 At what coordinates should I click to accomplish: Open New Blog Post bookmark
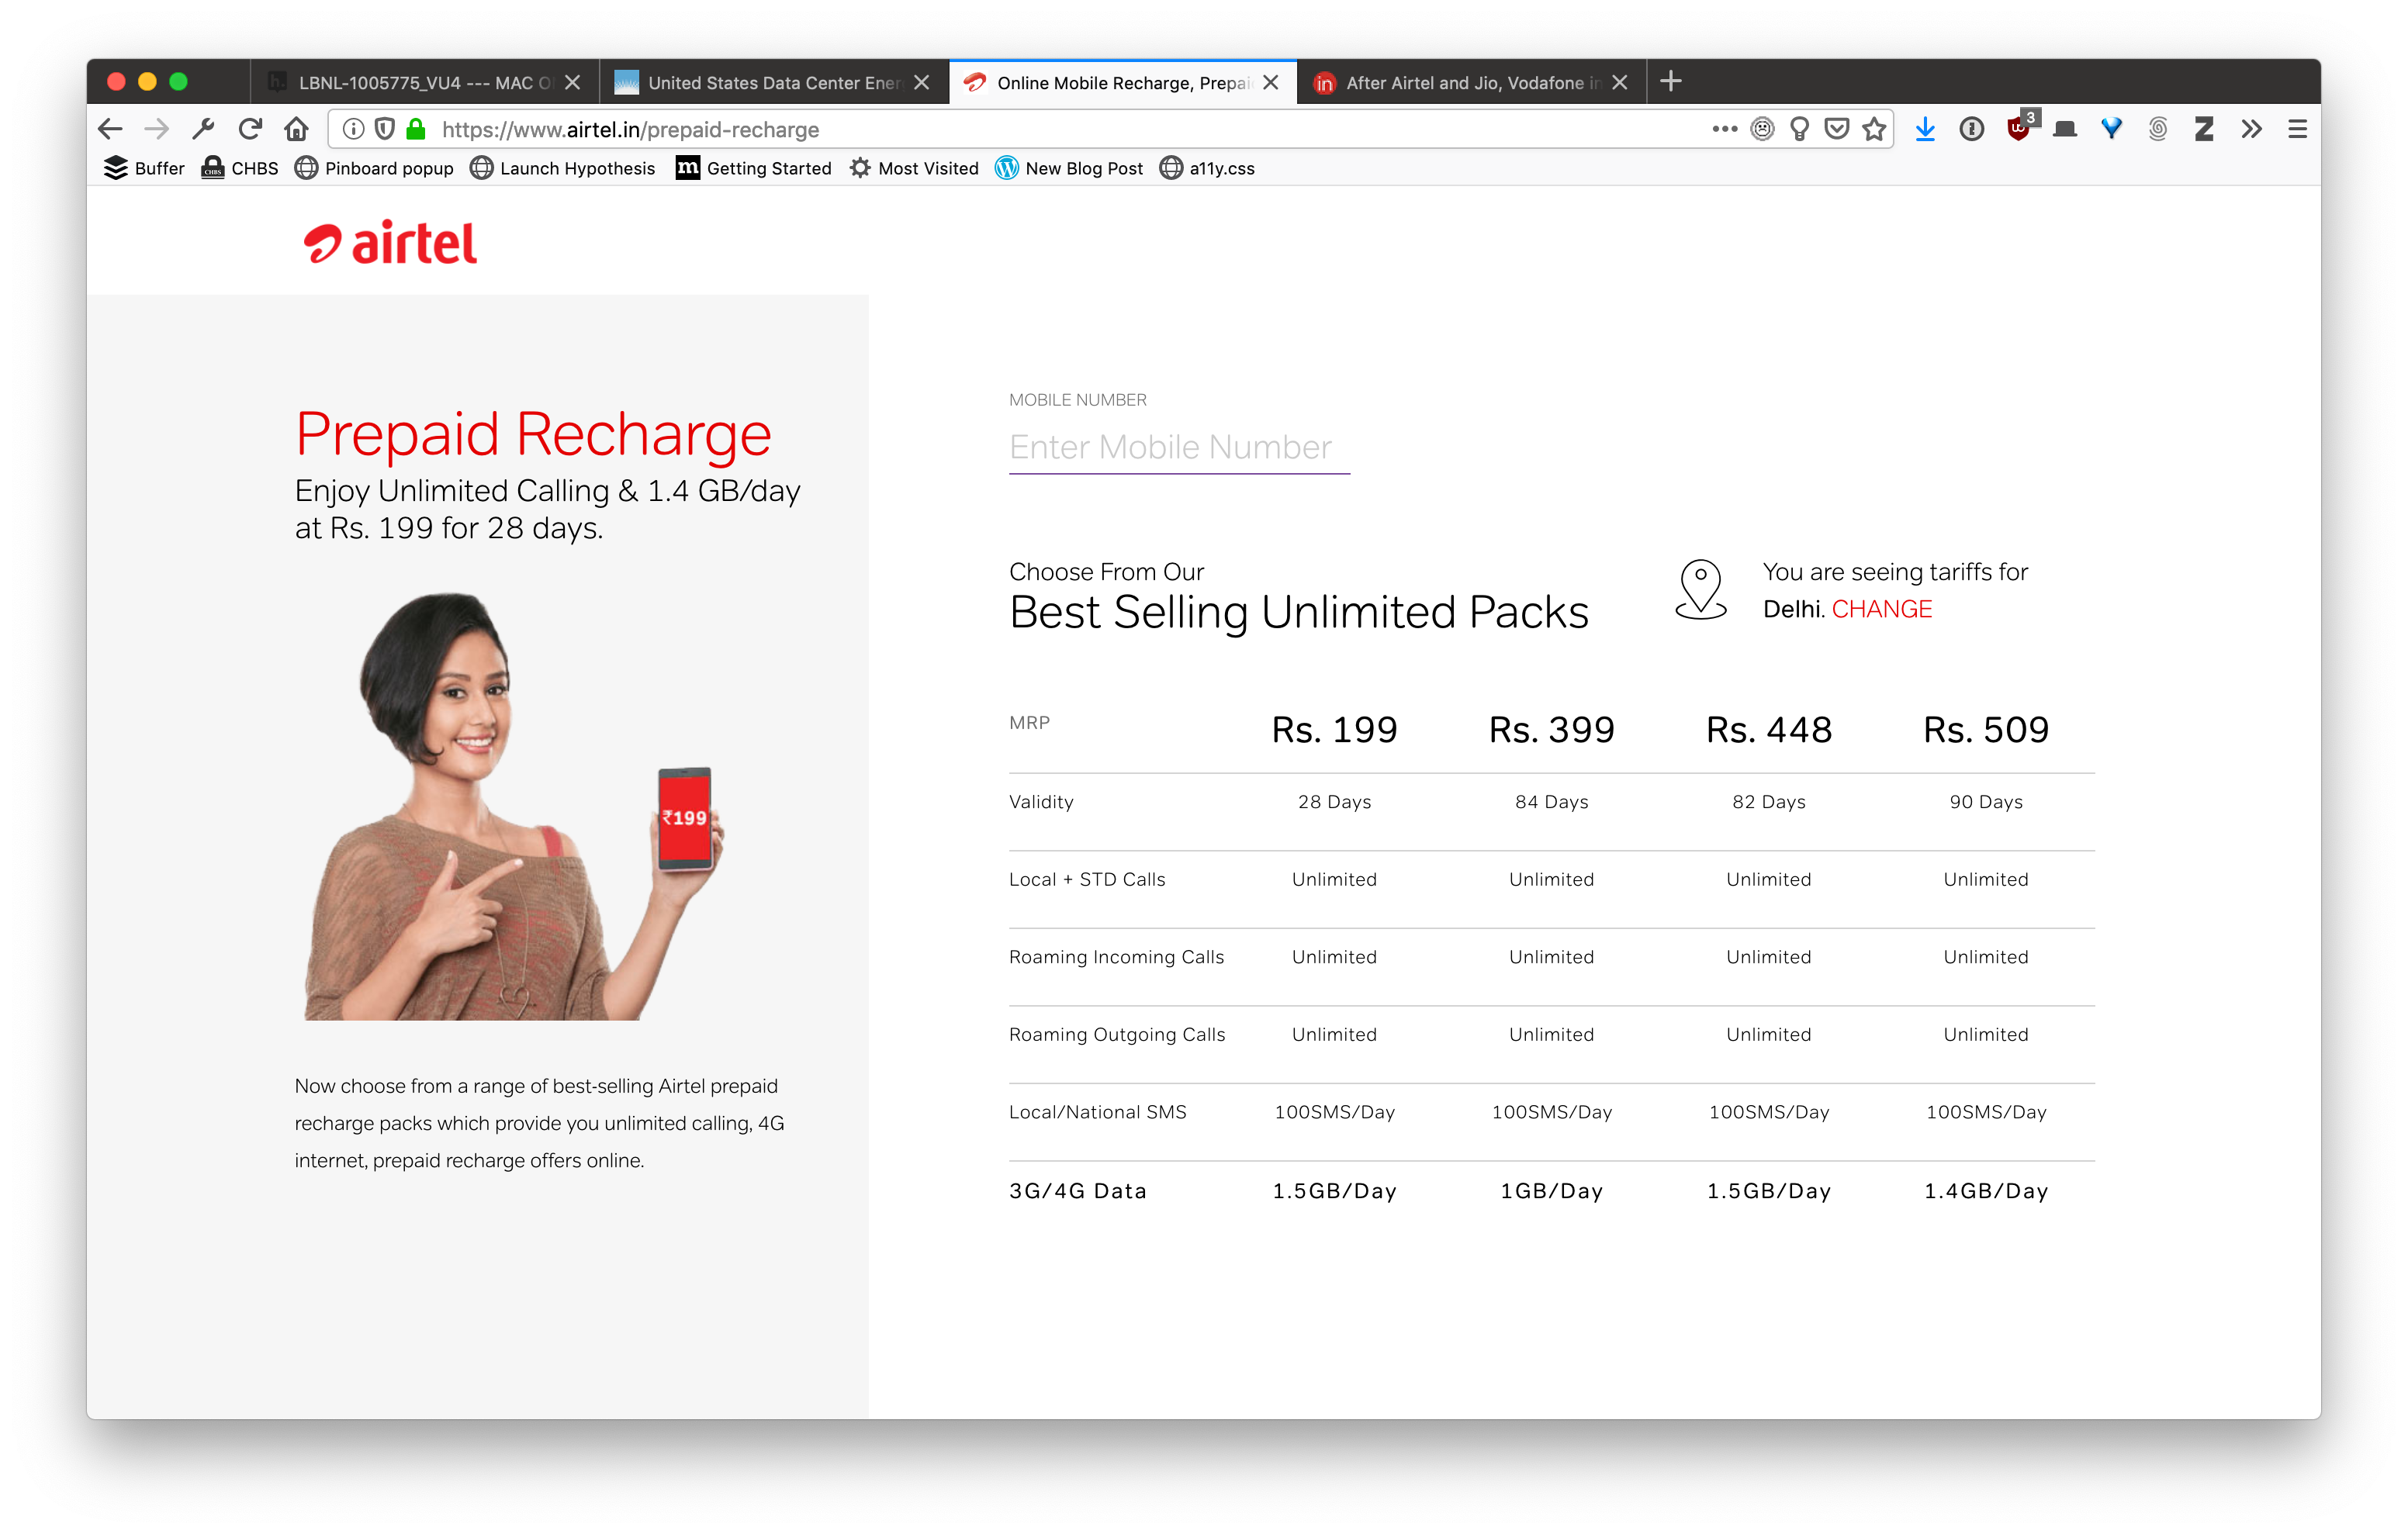[1069, 168]
